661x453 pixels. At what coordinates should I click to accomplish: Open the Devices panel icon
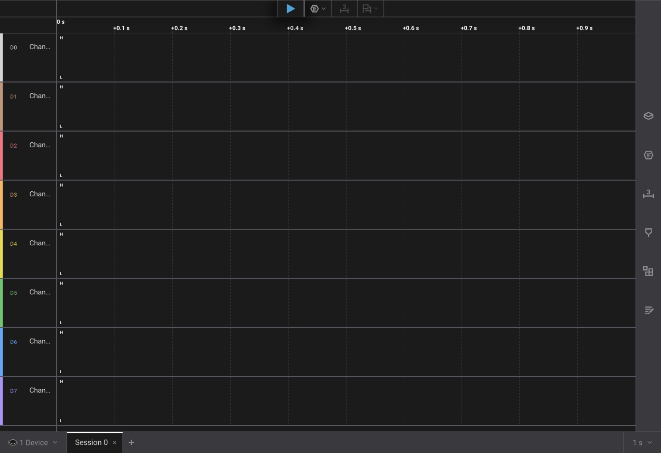[x=648, y=116]
